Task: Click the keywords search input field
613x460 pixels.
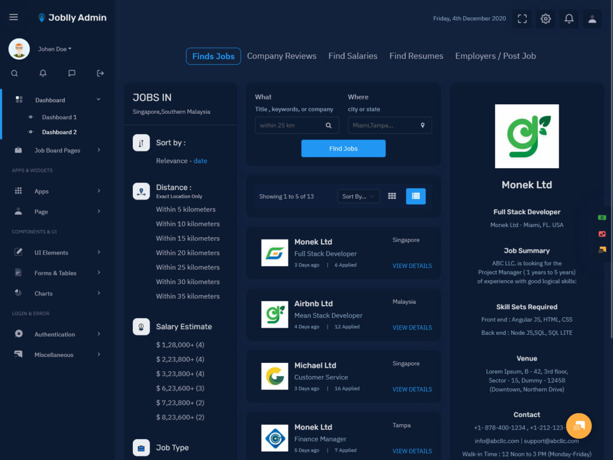Action: [290, 125]
